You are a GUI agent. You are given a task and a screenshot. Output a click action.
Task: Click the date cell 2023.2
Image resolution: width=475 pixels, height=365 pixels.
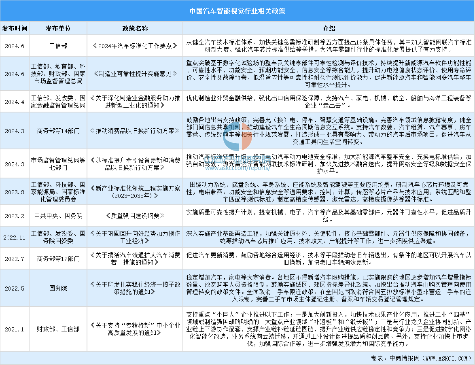coord(15,216)
